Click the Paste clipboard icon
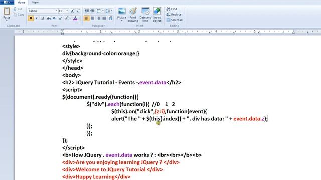The width and height of the screenshot is (321, 180). tap(7, 11)
